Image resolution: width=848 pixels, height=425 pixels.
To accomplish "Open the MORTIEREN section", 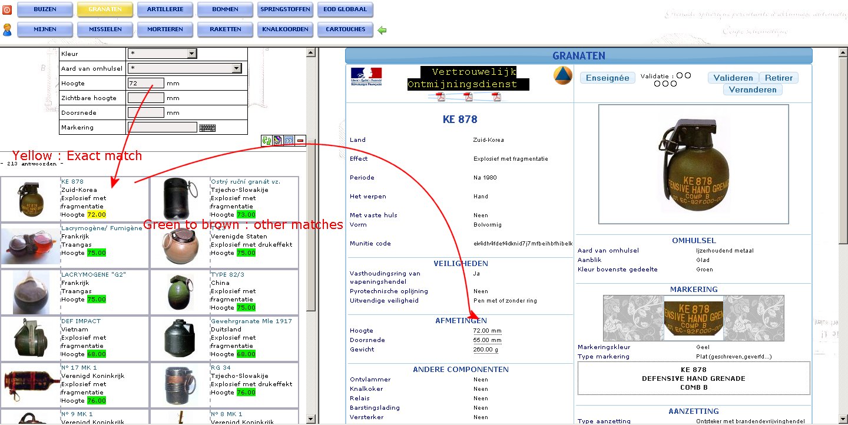I will (x=165, y=29).
